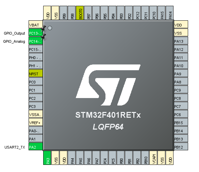The height and width of the screenshot is (172, 199).
Task: Choose the PC11 pin
Action: 145,13
